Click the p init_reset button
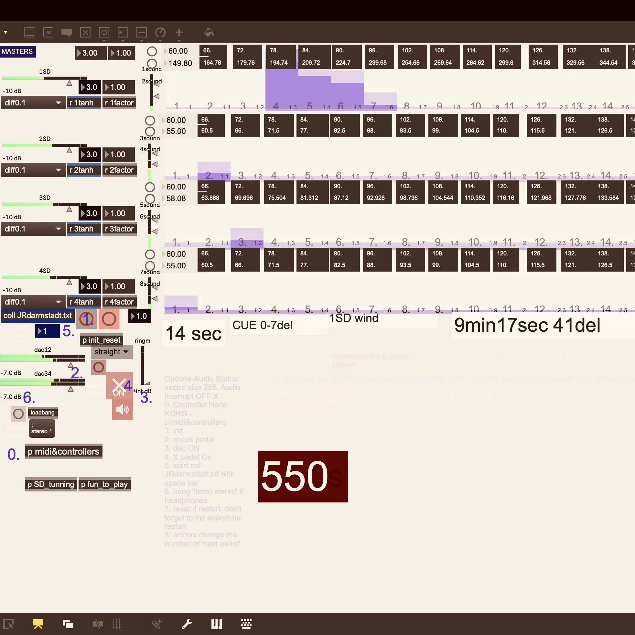Viewport: 635px width, 635px height. pyautogui.click(x=101, y=340)
